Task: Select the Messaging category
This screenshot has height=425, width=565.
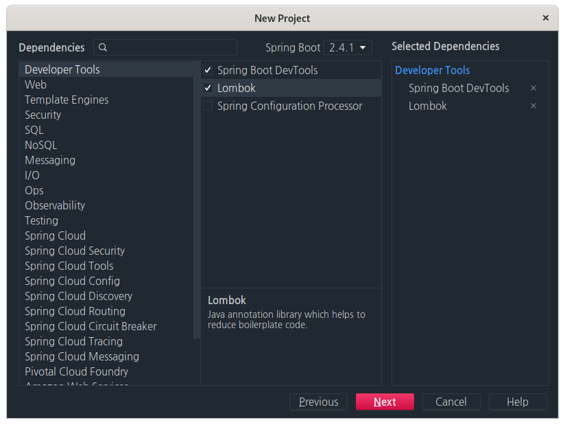Action: [106, 160]
